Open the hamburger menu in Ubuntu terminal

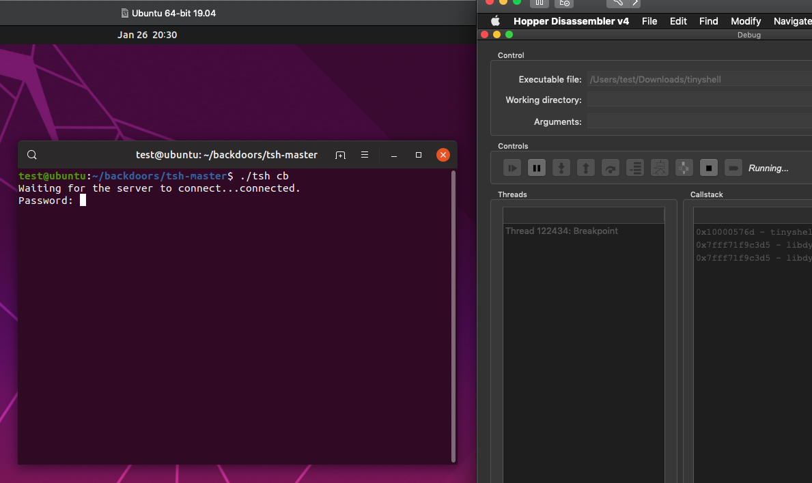pyautogui.click(x=365, y=155)
